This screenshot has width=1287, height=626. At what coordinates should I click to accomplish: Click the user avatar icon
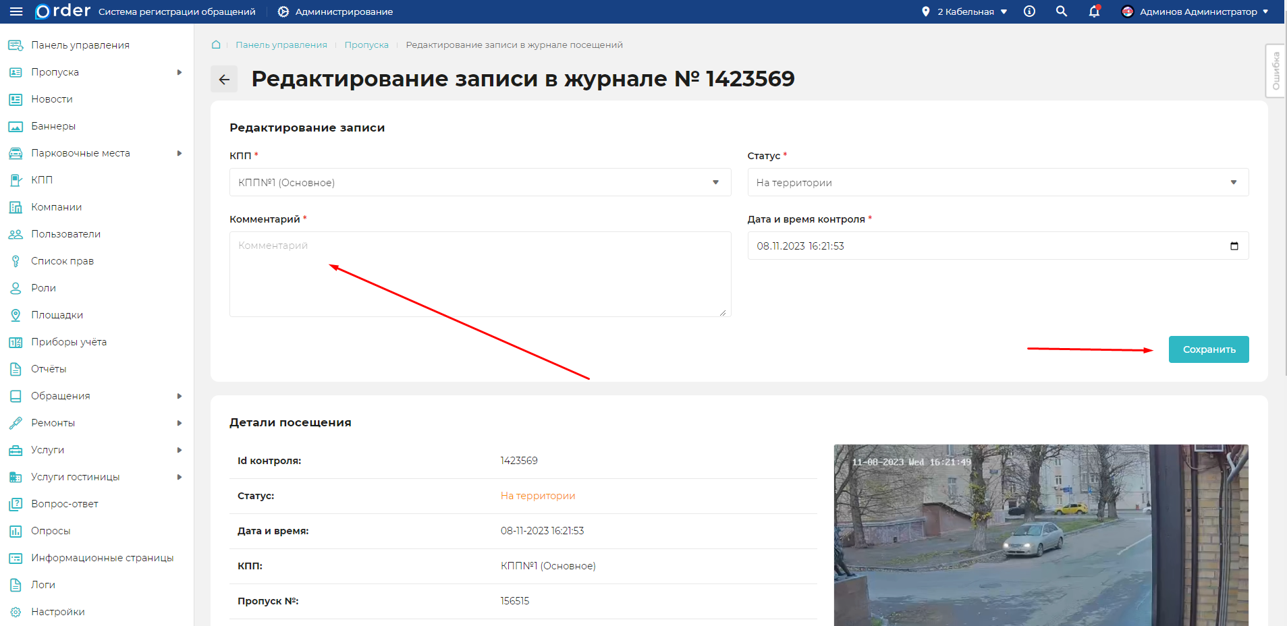(1128, 11)
